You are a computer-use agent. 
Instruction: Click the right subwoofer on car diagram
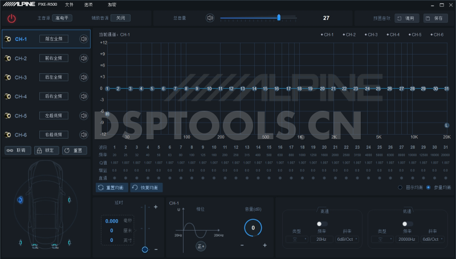coord(55,247)
